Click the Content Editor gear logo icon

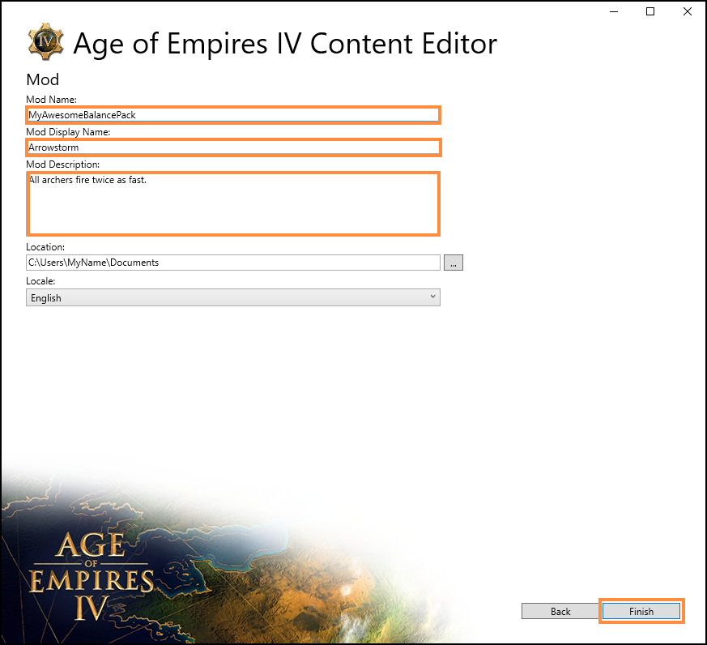coord(45,41)
